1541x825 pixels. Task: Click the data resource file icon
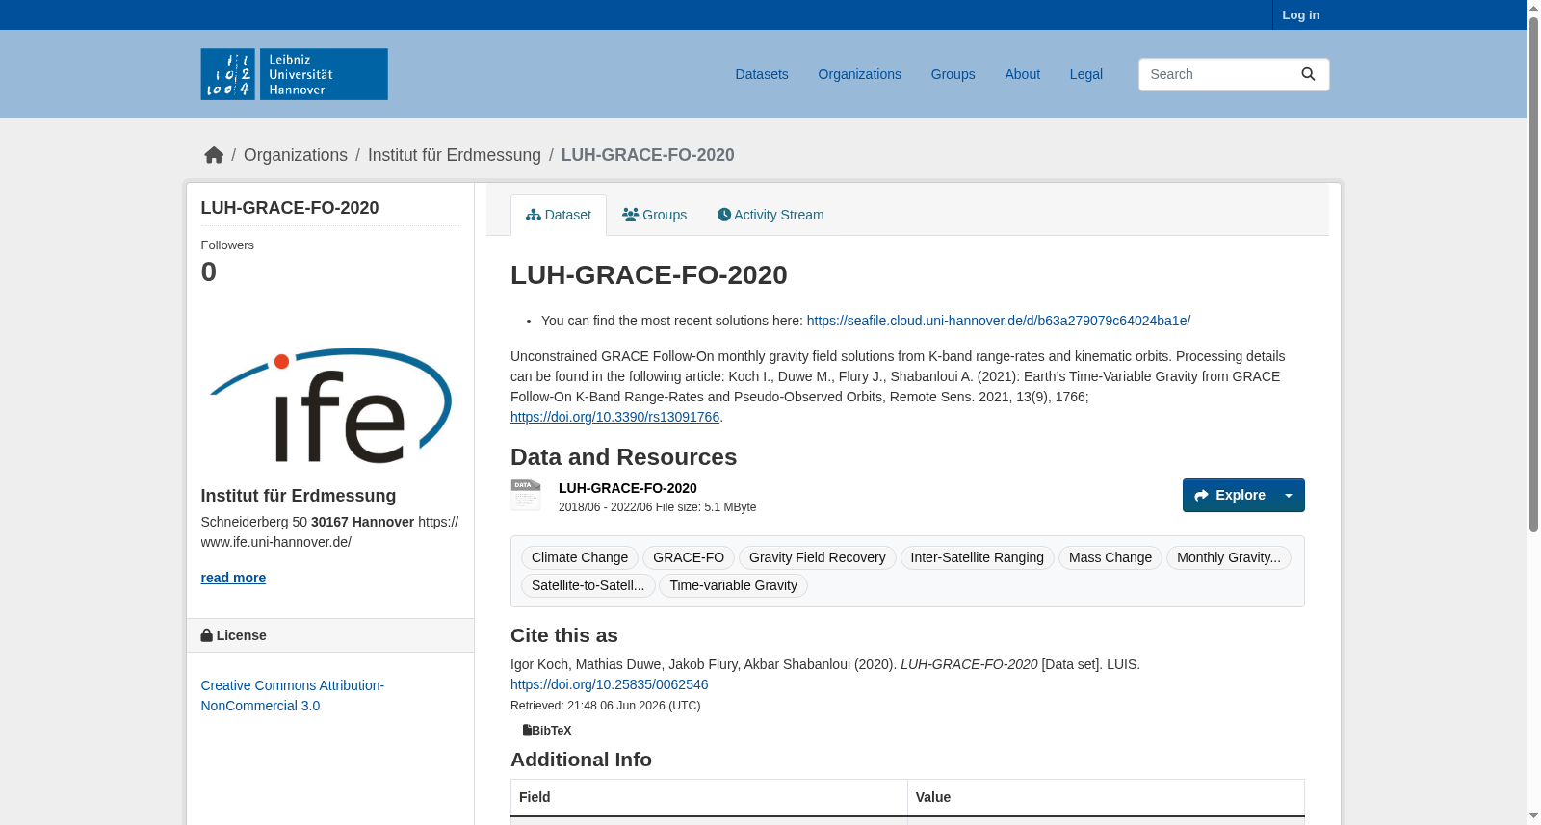(x=526, y=495)
